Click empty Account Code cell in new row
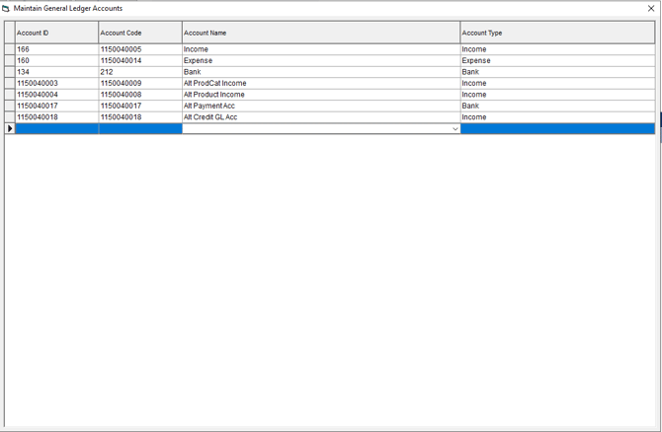Viewport: 662px width, 432px height. pos(140,128)
